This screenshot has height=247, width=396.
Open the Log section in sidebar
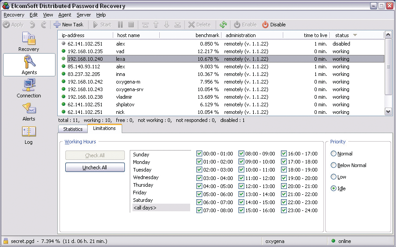click(x=29, y=135)
